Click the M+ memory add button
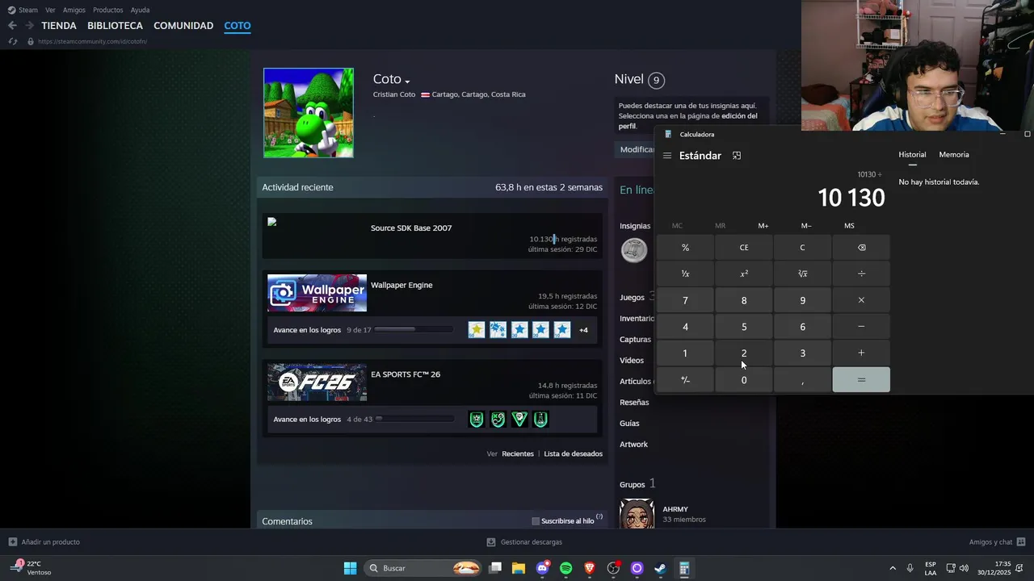 [x=763, y=226]
